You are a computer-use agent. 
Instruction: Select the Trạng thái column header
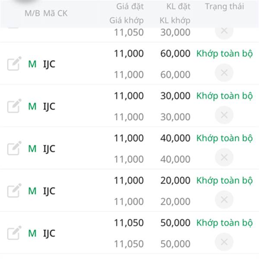pos(224,6)
